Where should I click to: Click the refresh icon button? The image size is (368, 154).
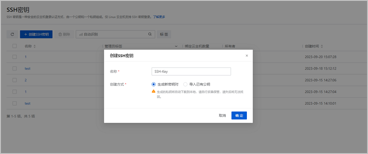tap(12, 34)
